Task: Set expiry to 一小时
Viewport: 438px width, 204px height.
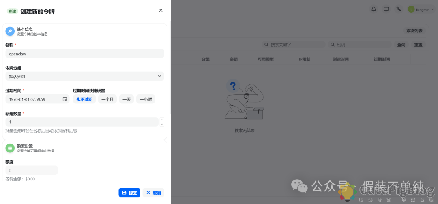Action: click(146, 99)
